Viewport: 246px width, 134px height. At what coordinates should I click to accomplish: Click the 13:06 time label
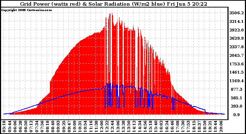[118, 126]
